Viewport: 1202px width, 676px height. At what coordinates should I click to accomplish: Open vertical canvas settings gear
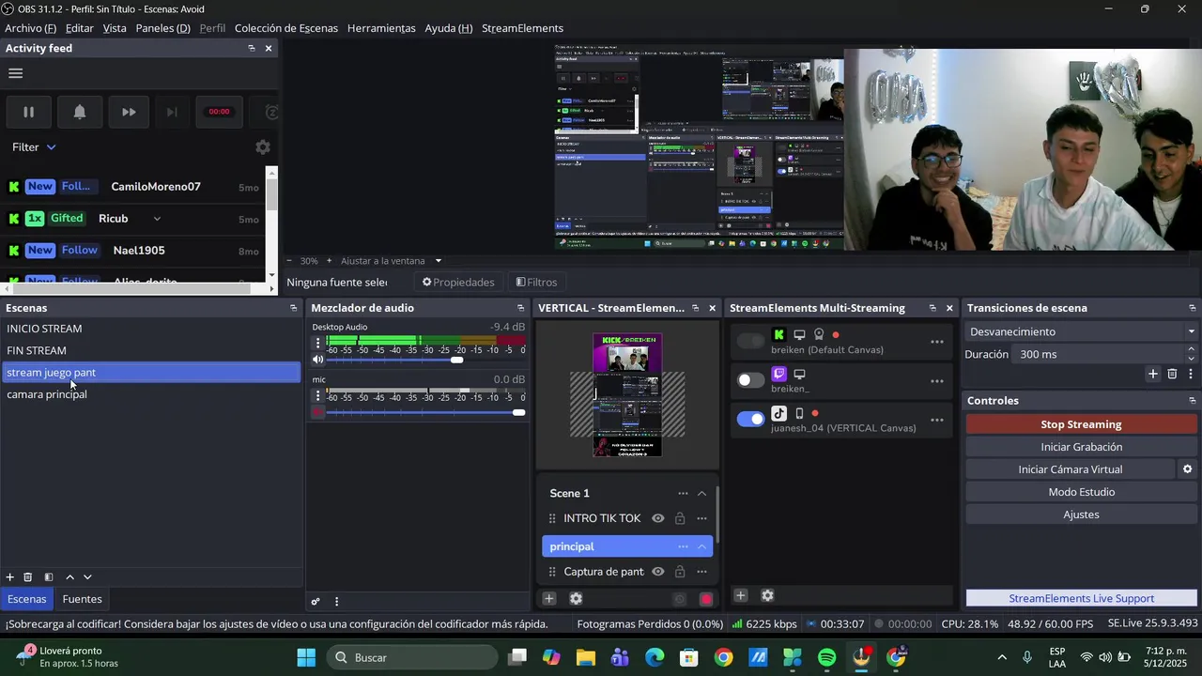coord(576,598)
